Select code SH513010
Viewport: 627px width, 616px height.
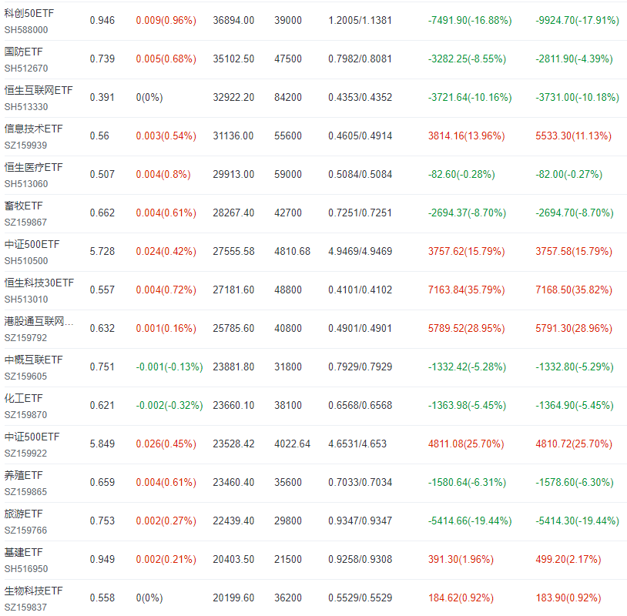pyautogui.click(x=26, y=300)
